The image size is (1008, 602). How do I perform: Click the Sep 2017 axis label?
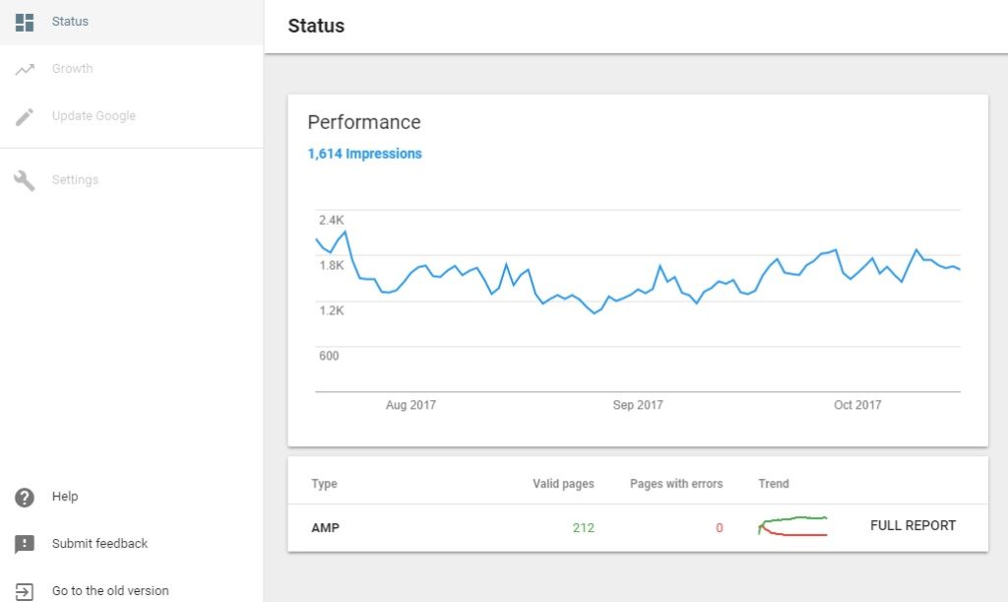point(638,405)
